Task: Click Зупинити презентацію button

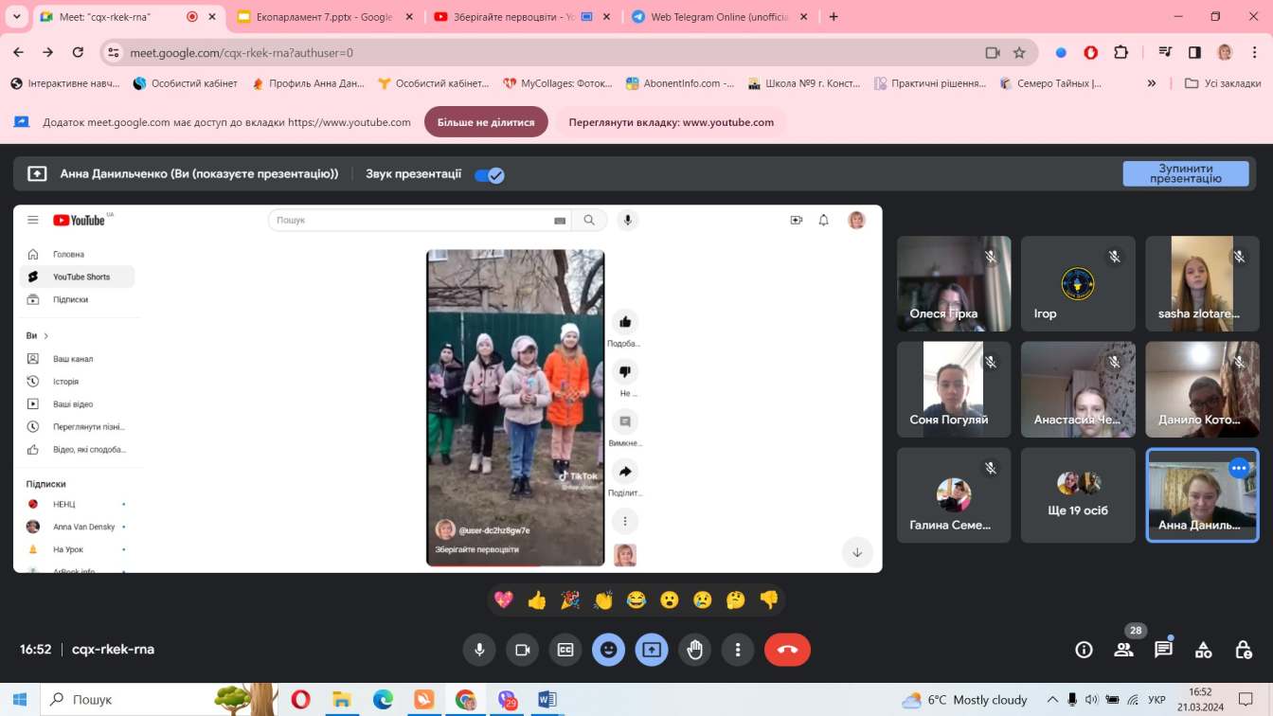Action: coord(1186,173)
